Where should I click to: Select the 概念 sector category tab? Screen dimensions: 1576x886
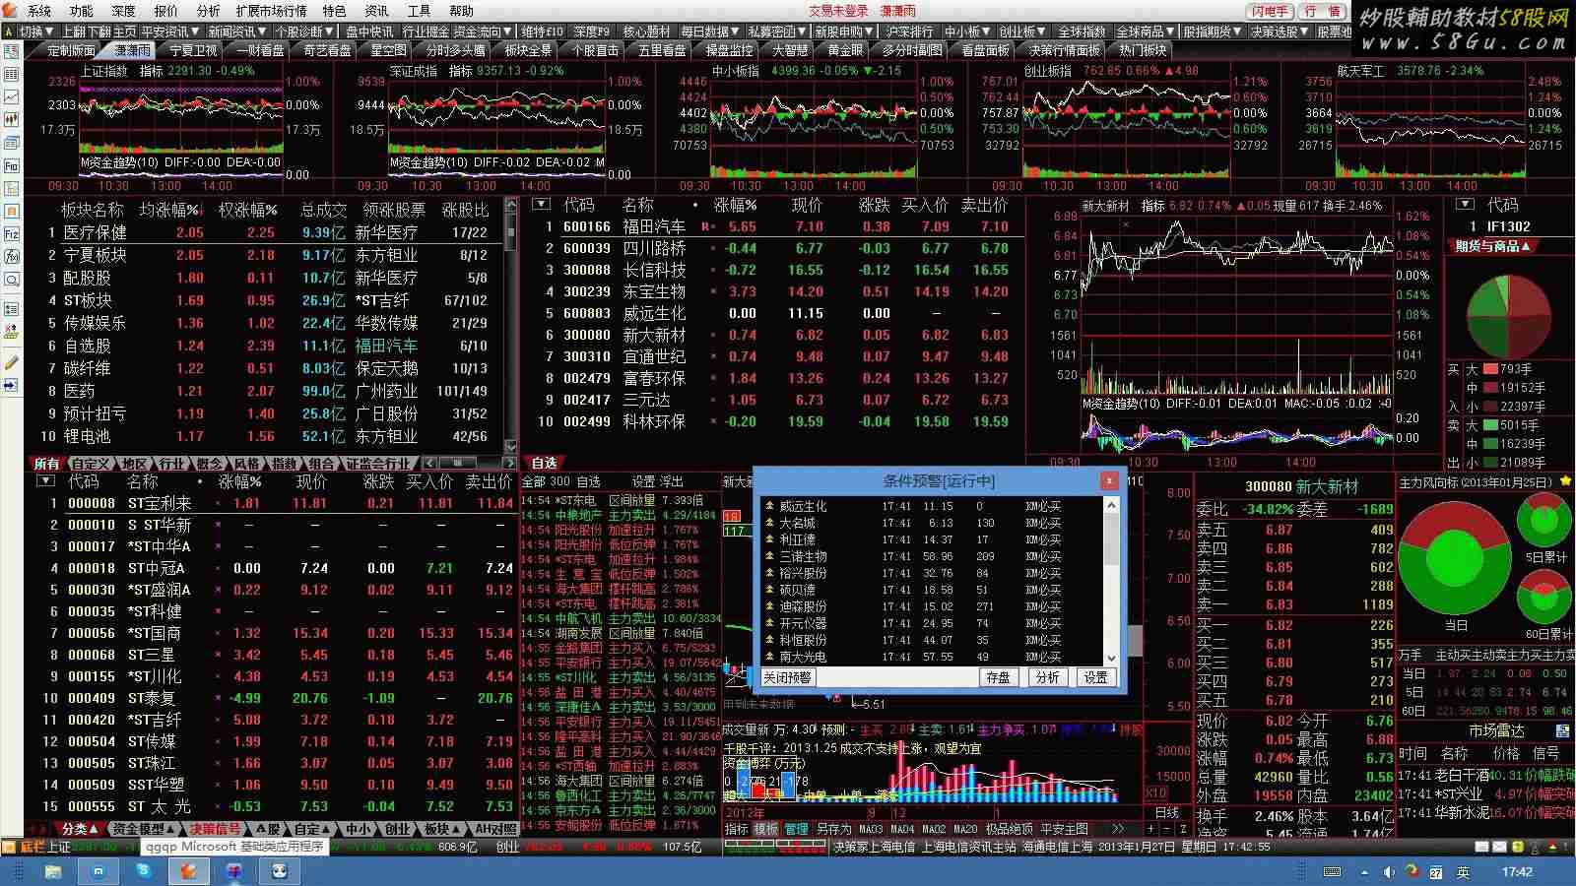210,463
